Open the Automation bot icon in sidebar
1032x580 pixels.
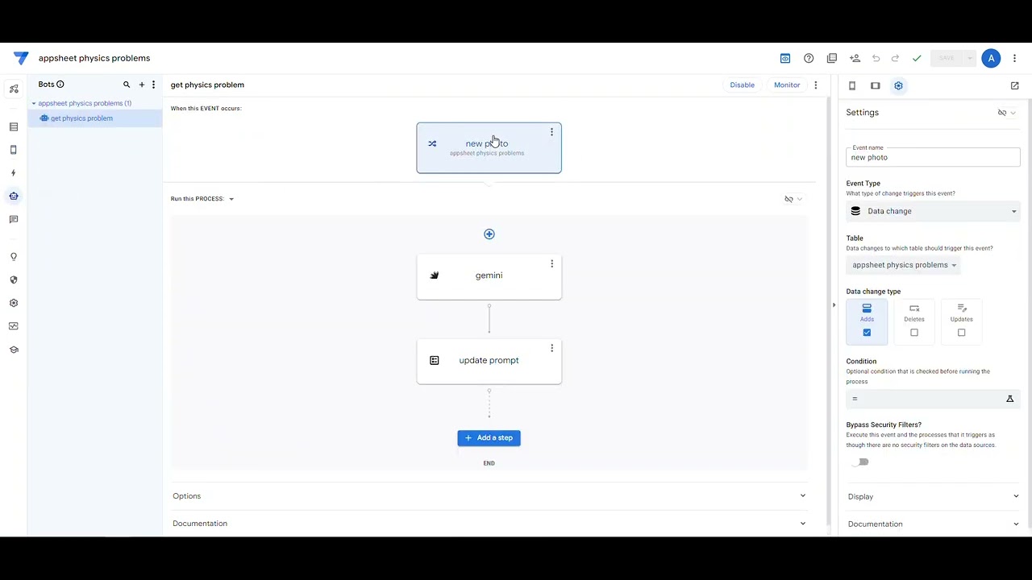point(14,196)
